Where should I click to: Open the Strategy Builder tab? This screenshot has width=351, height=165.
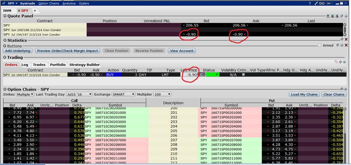pyautogui.click(x=84, y=64)
